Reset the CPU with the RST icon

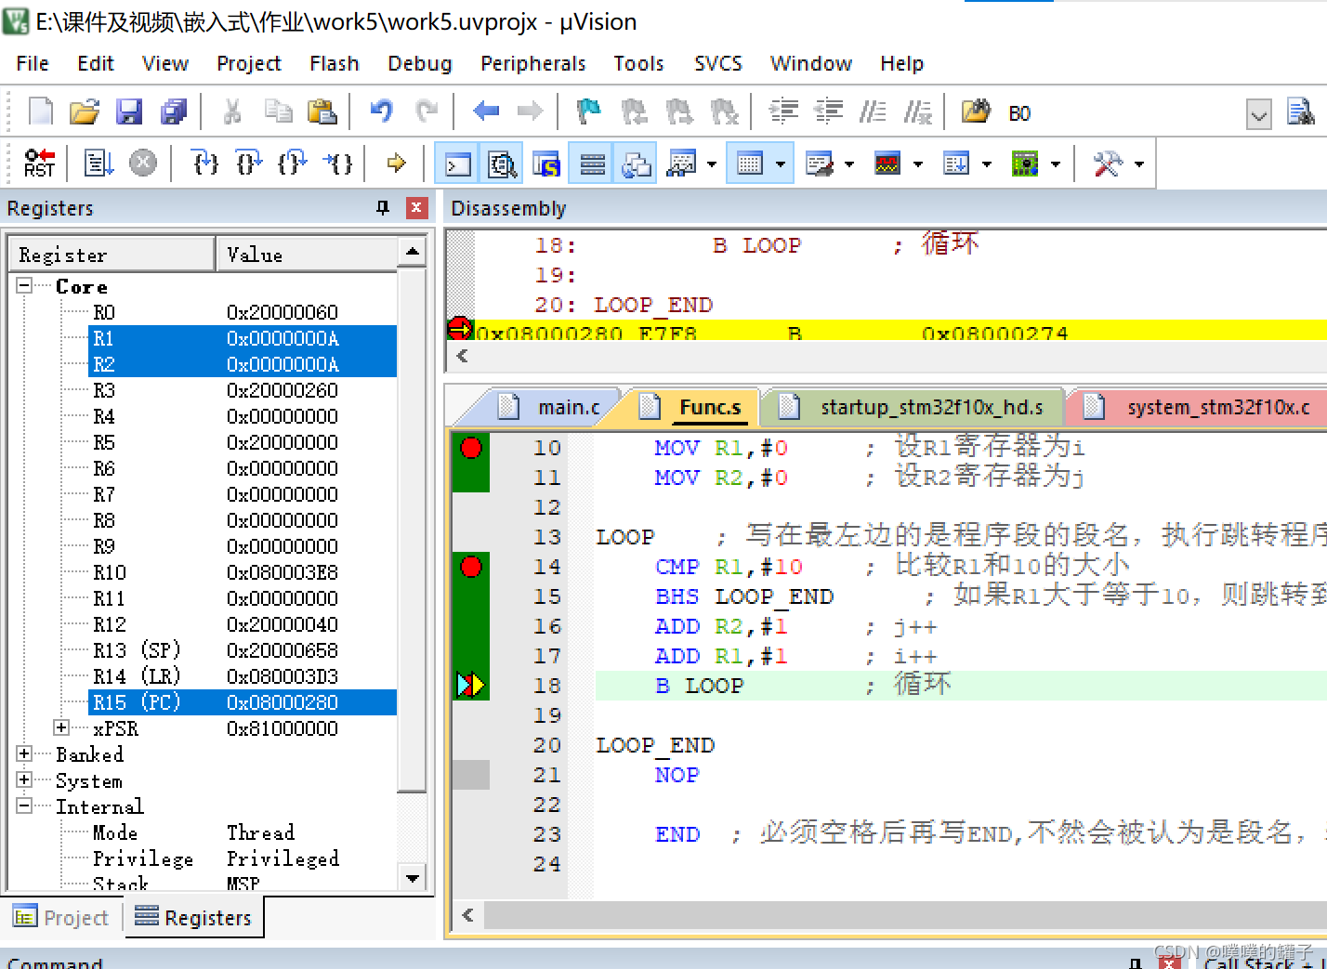(x=40, y=164)
